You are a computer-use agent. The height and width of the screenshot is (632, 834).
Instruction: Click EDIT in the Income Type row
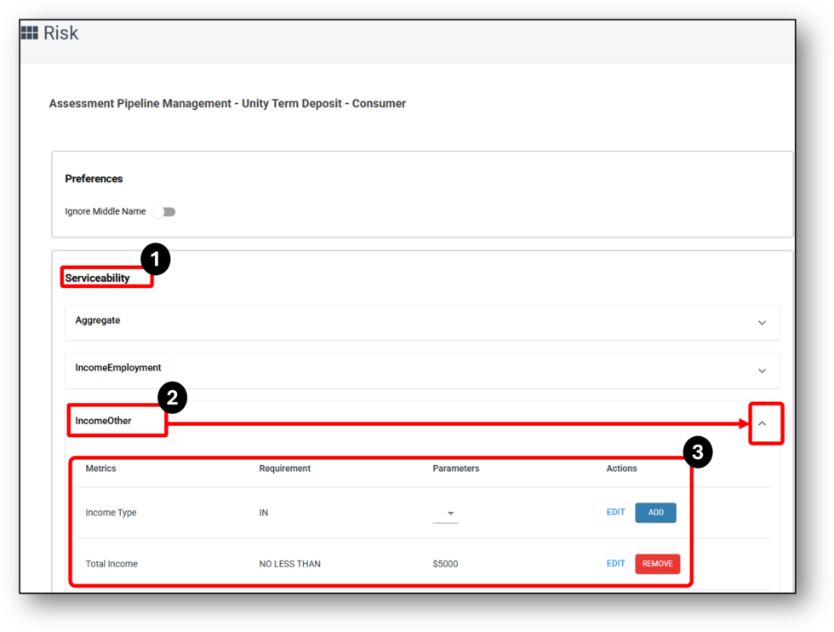[615, 512]
